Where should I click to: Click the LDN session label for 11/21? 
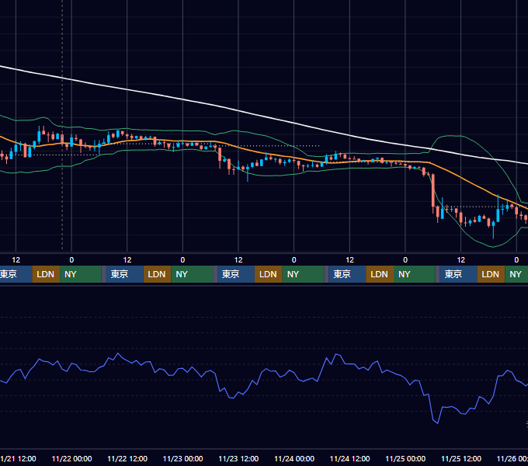46,274
